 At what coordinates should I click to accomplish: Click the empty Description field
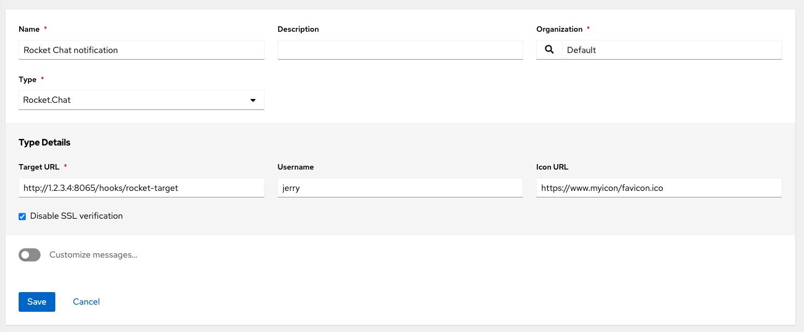[x=400, y=50]
